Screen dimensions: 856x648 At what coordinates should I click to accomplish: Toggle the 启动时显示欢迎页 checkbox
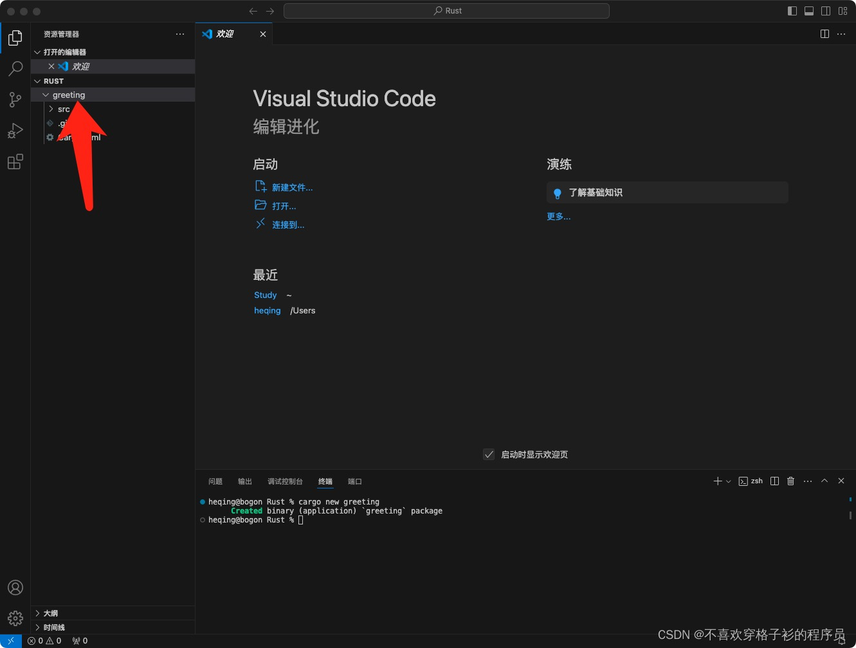click(489, 454)
